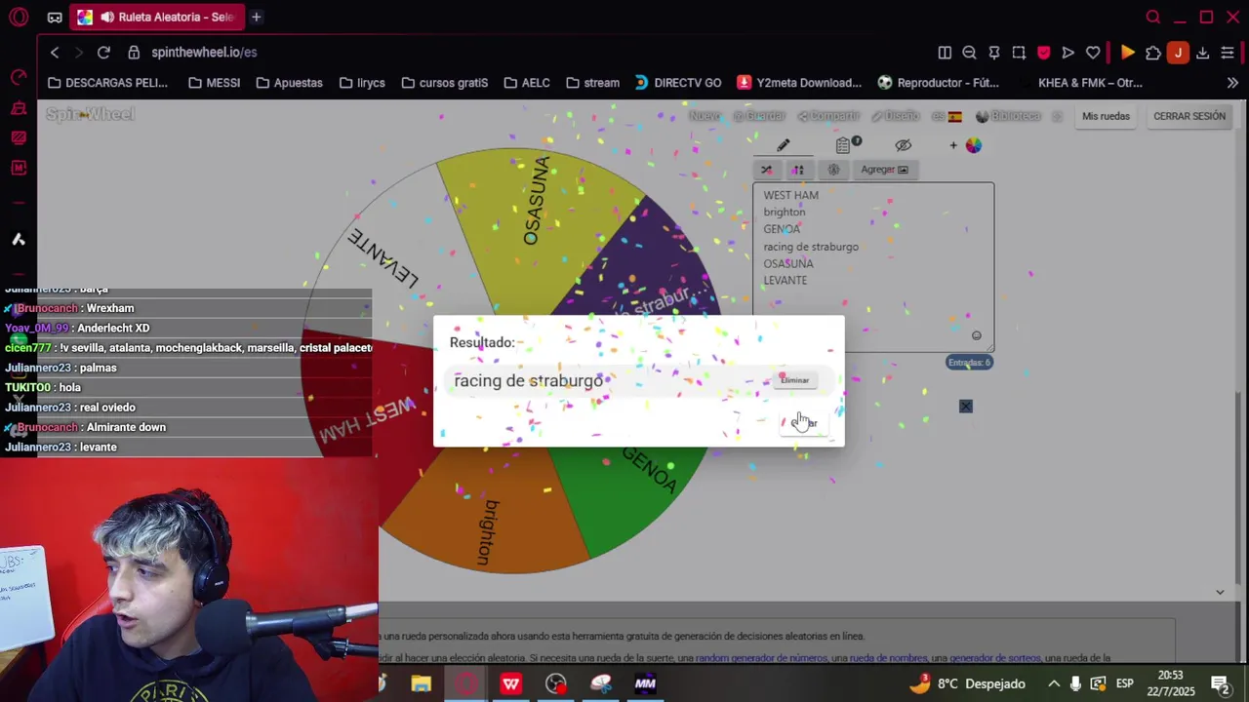Open the J profile extension icon
This screenshot has height=702, width=1249.
click(1178, 53)
